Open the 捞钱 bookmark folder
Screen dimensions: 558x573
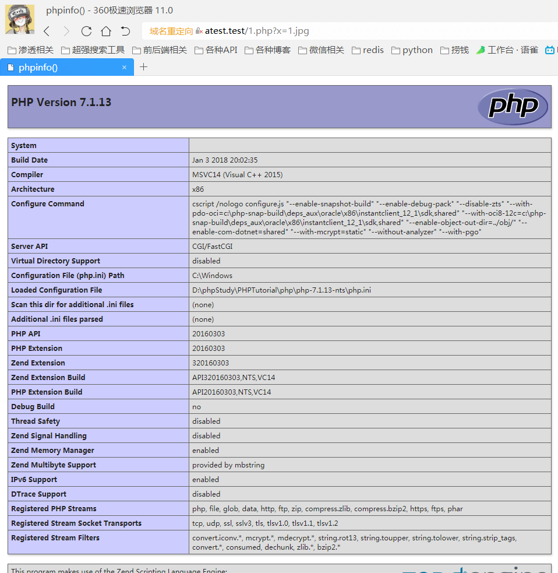(455, 50)
